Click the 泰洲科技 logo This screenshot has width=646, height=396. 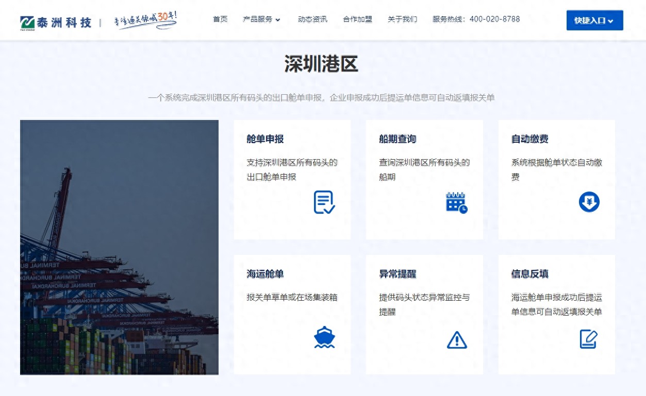point(56,22)
